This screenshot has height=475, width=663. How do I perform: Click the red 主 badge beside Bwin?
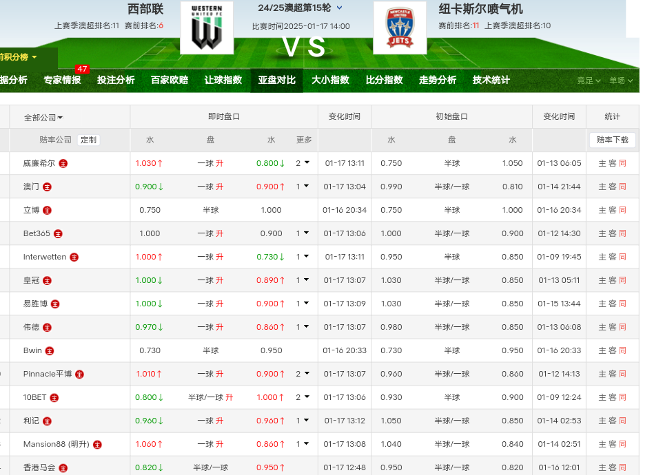50,351
